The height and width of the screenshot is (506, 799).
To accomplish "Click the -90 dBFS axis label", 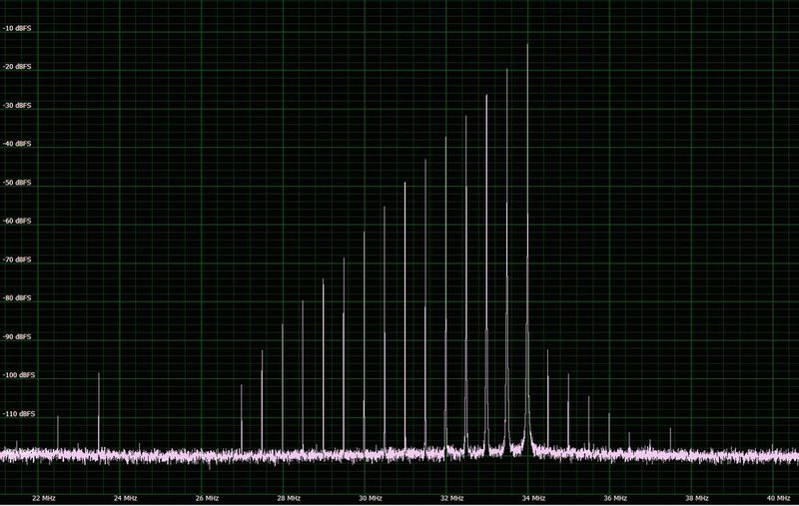I will point(17,336).
